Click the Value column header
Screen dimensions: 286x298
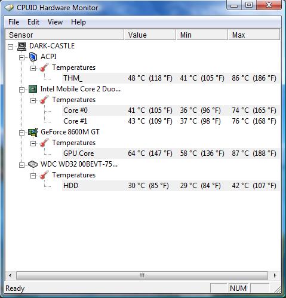[x=150, y=35]
